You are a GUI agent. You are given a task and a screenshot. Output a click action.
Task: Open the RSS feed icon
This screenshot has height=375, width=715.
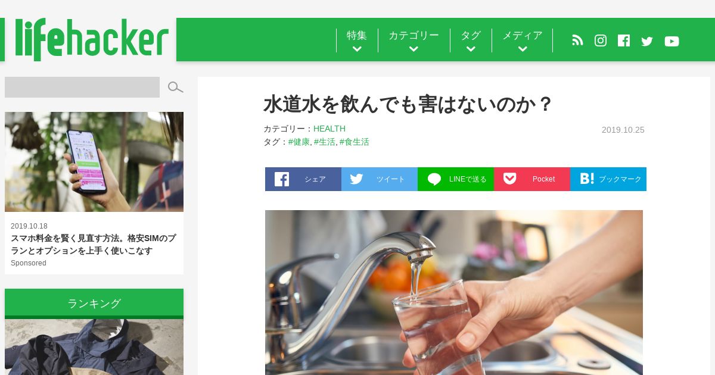coord(577,40)
